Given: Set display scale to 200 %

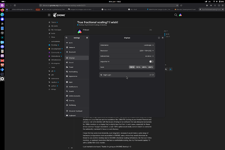Looking at the screenshot, I should 144,67.
